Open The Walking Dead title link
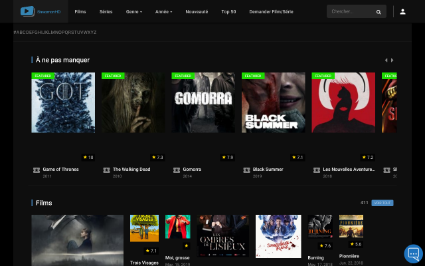 tap(131, 170)
